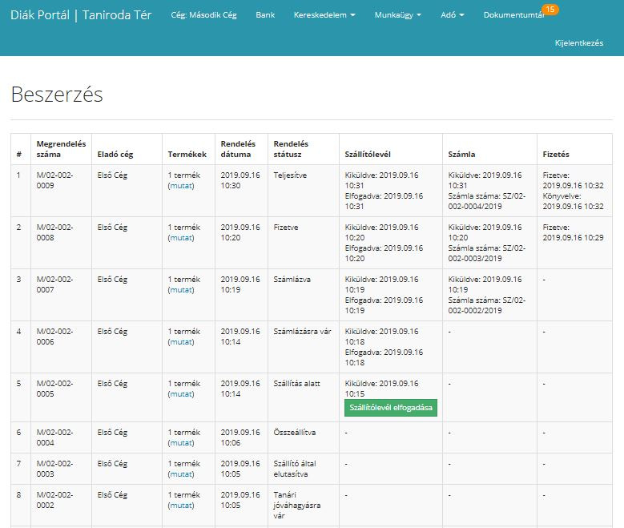Click the Diák Portál | Taniroda Tér logo
This screenshot has width=624, height=528.
point(81,15)
